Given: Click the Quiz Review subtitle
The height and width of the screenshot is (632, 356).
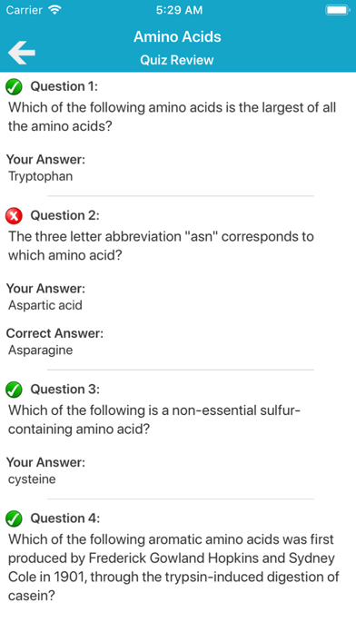Looking at the screenshot, I should point(177,60).
